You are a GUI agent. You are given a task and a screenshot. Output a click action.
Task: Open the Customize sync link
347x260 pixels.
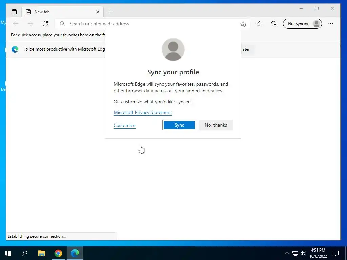(124, 125)
